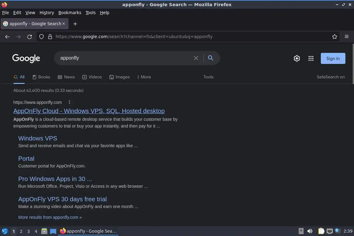
Task: Open the Windows VPS sitelink
Action: (x=38, y=138)
